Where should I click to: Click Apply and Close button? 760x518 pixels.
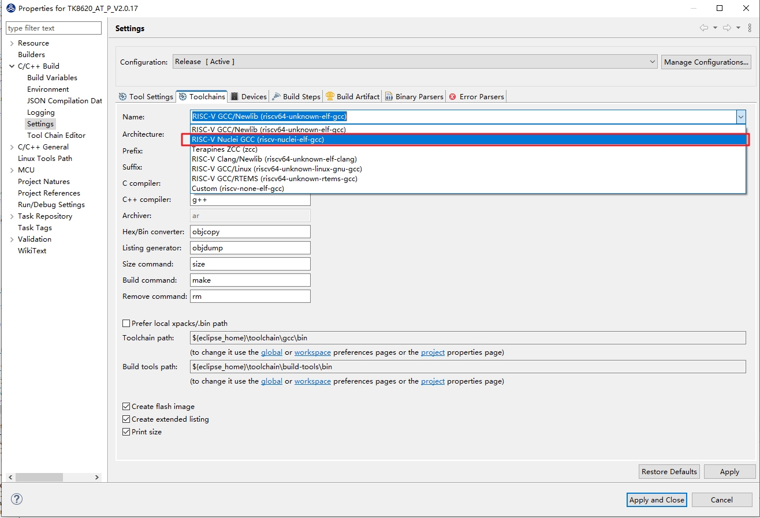tap(657, 500)
